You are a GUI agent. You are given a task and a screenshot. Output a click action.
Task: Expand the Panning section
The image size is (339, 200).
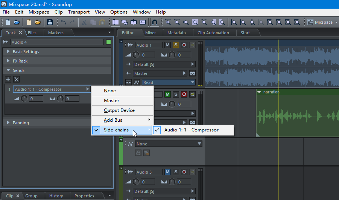tap(21, 123)
